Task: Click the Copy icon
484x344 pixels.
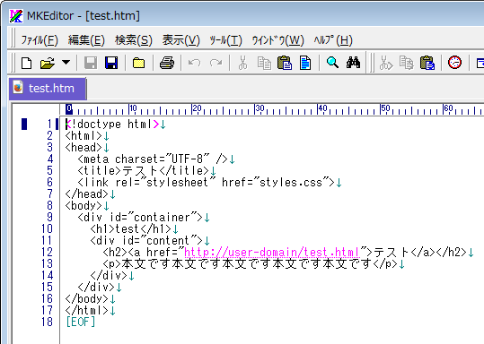Action: click(264, 63)
